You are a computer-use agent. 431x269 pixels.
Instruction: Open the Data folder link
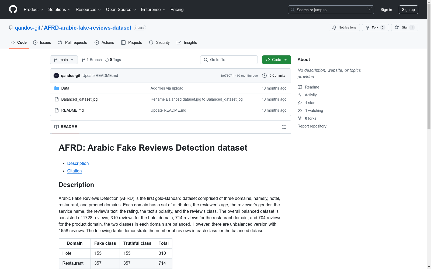pyautogui.click(x=65, y=88)
